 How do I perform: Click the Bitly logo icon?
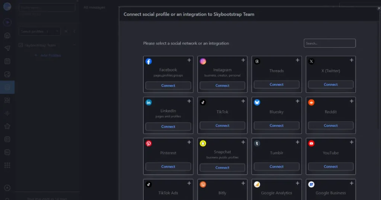[x=203, y=184]
